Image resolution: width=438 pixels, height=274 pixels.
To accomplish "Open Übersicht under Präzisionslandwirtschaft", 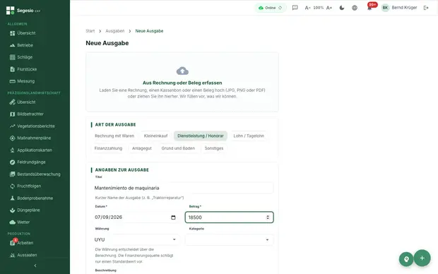I will pyautogui.click(x=26, y=102).
